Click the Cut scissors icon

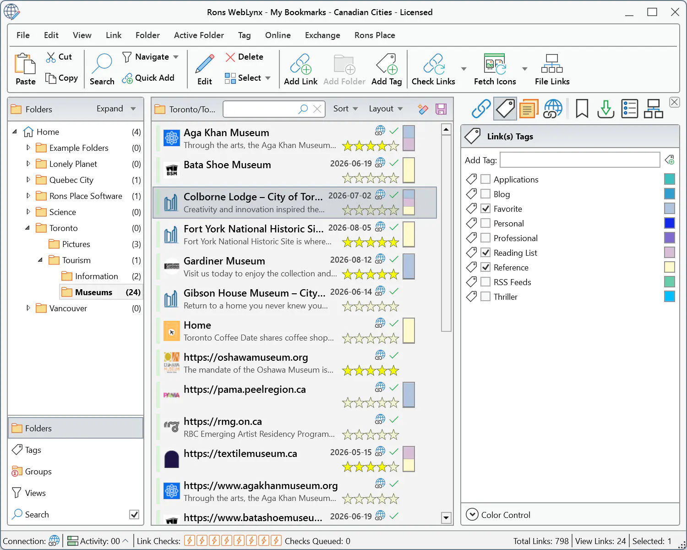[50, 57]
